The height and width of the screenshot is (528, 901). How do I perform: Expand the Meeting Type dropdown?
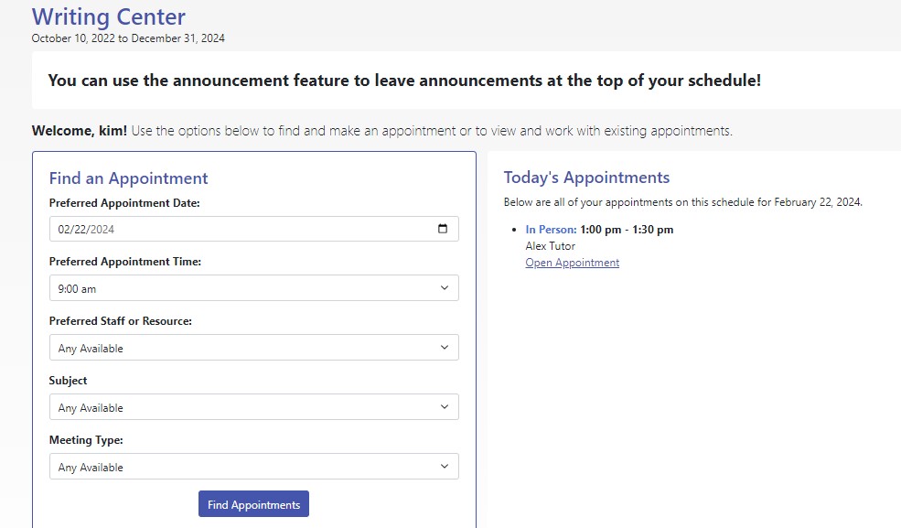[253, 467]
